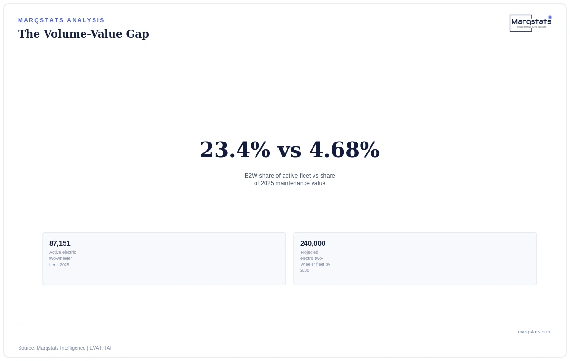Select the MARQSTATS ANALYSIS header label

click(61, 20)
